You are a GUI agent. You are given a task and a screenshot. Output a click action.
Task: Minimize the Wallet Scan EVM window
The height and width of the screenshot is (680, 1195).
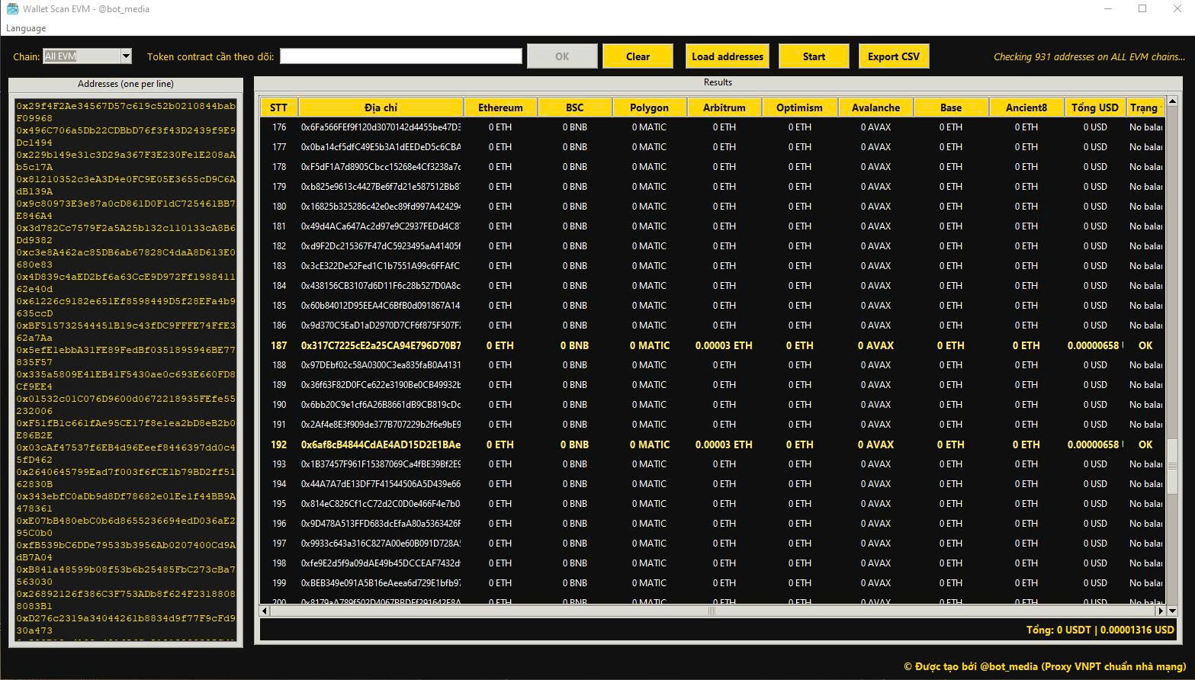tap(1107, 9)
